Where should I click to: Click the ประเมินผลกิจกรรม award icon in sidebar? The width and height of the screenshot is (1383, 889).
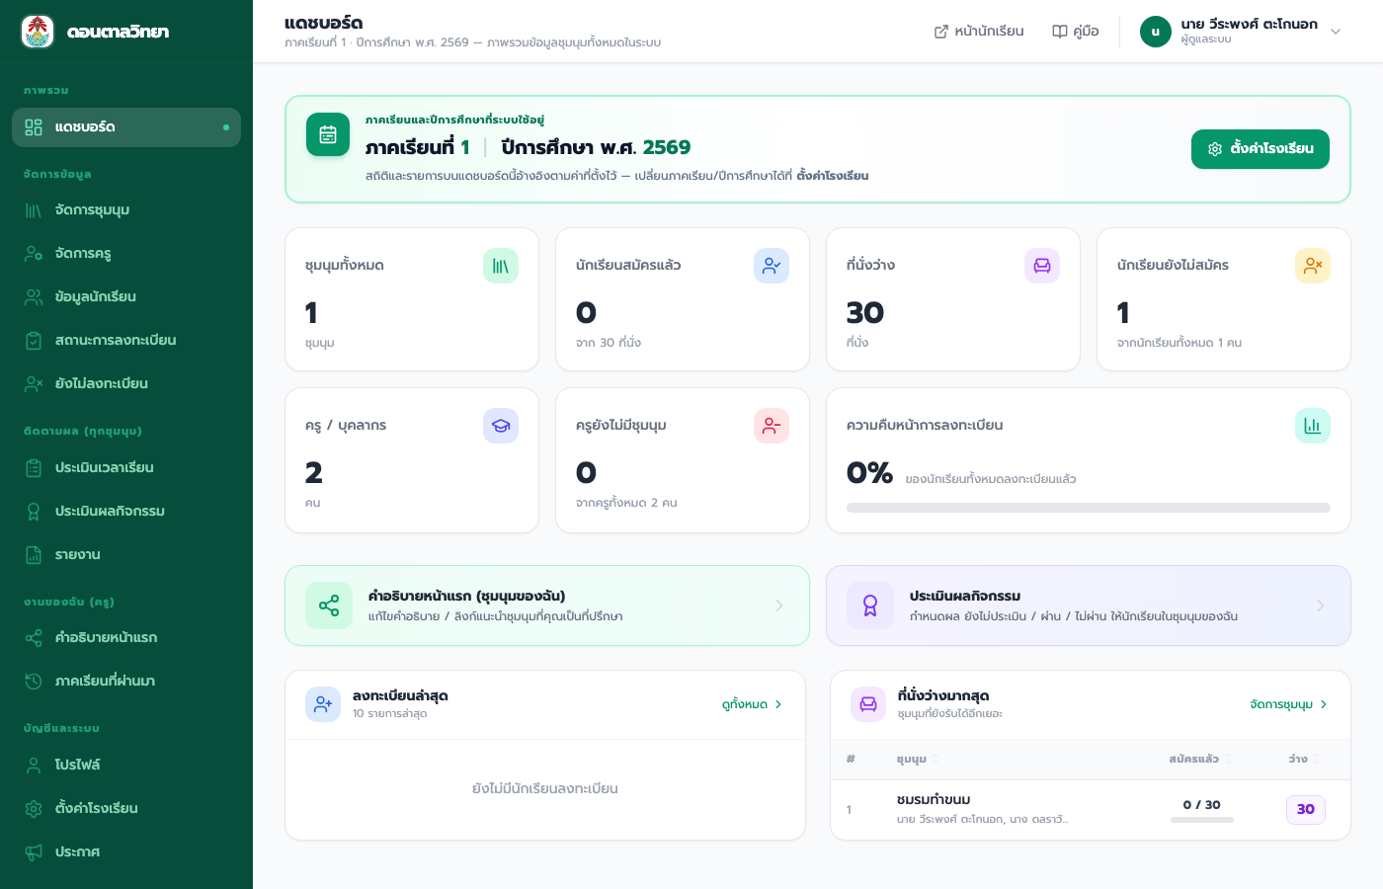click(x=34, y=512)
